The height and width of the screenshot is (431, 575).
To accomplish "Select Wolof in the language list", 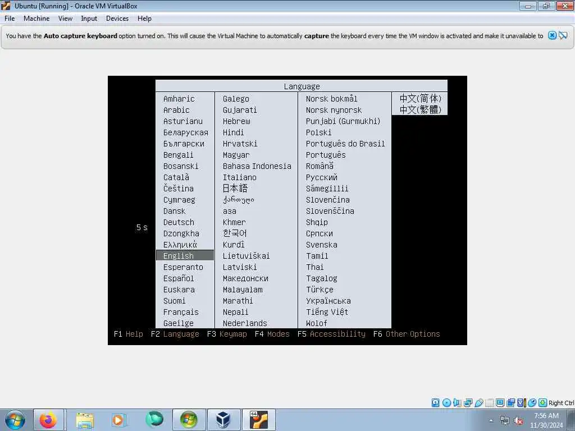I will (317, 323).
